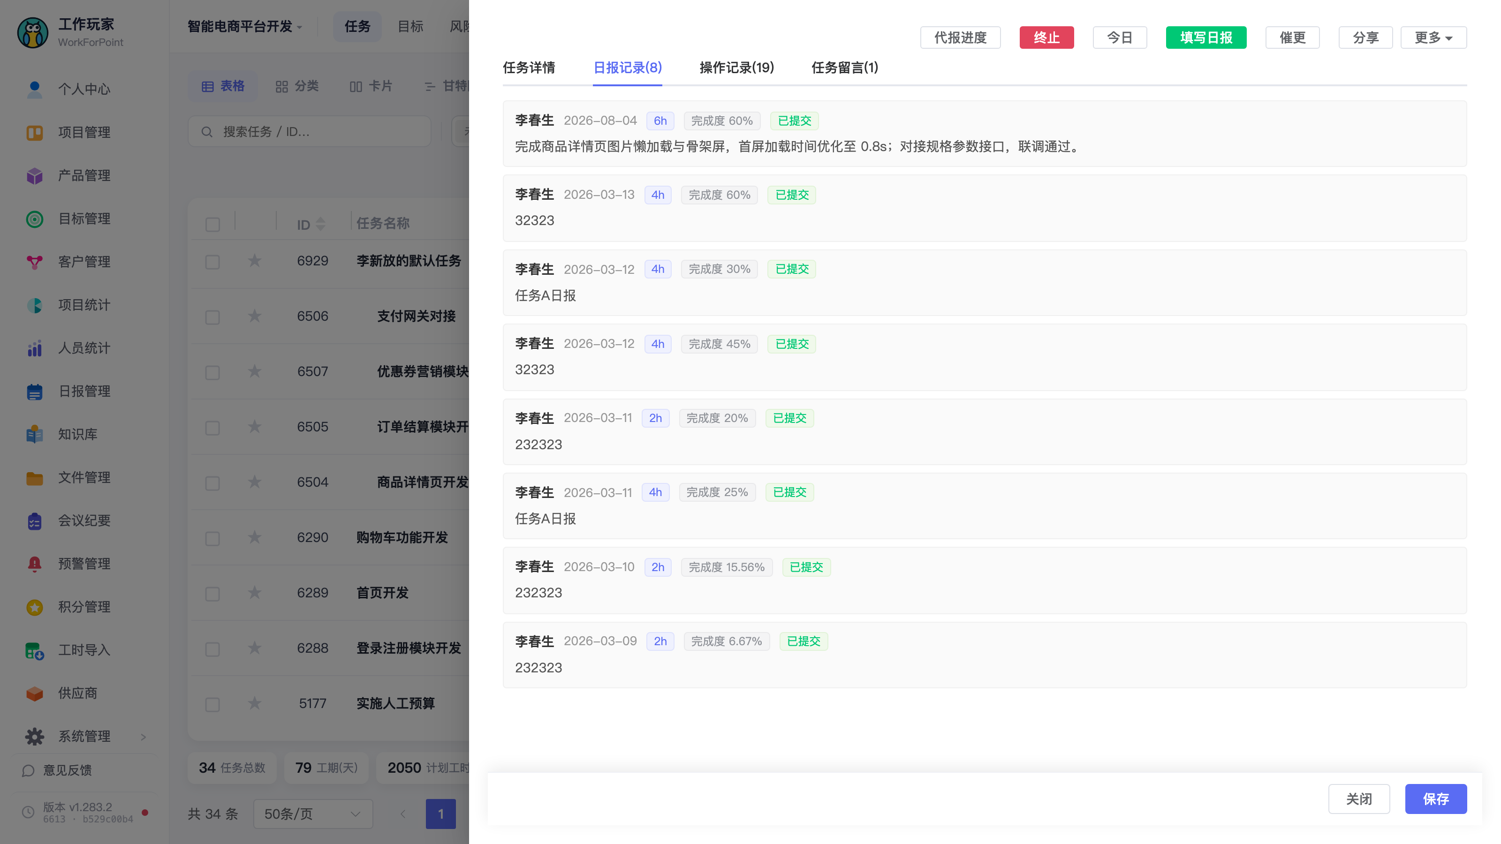Click the 关闭 button
This screenshot has width=1501, height=844.
[1359, 799]
